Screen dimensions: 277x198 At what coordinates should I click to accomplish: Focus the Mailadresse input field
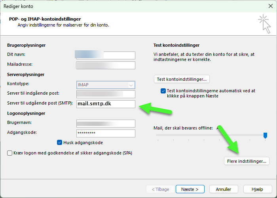click(x=106, y=65)
